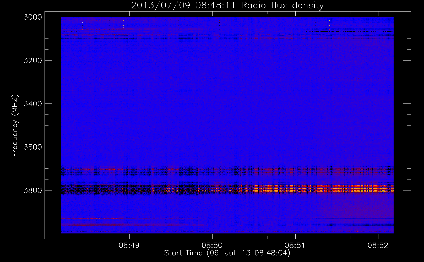The width and height of the screenshot is (424, 262).
Task: Click the plot title '2013/07/09 08:48:11 Radio flux density'
Action: [227, 6]
